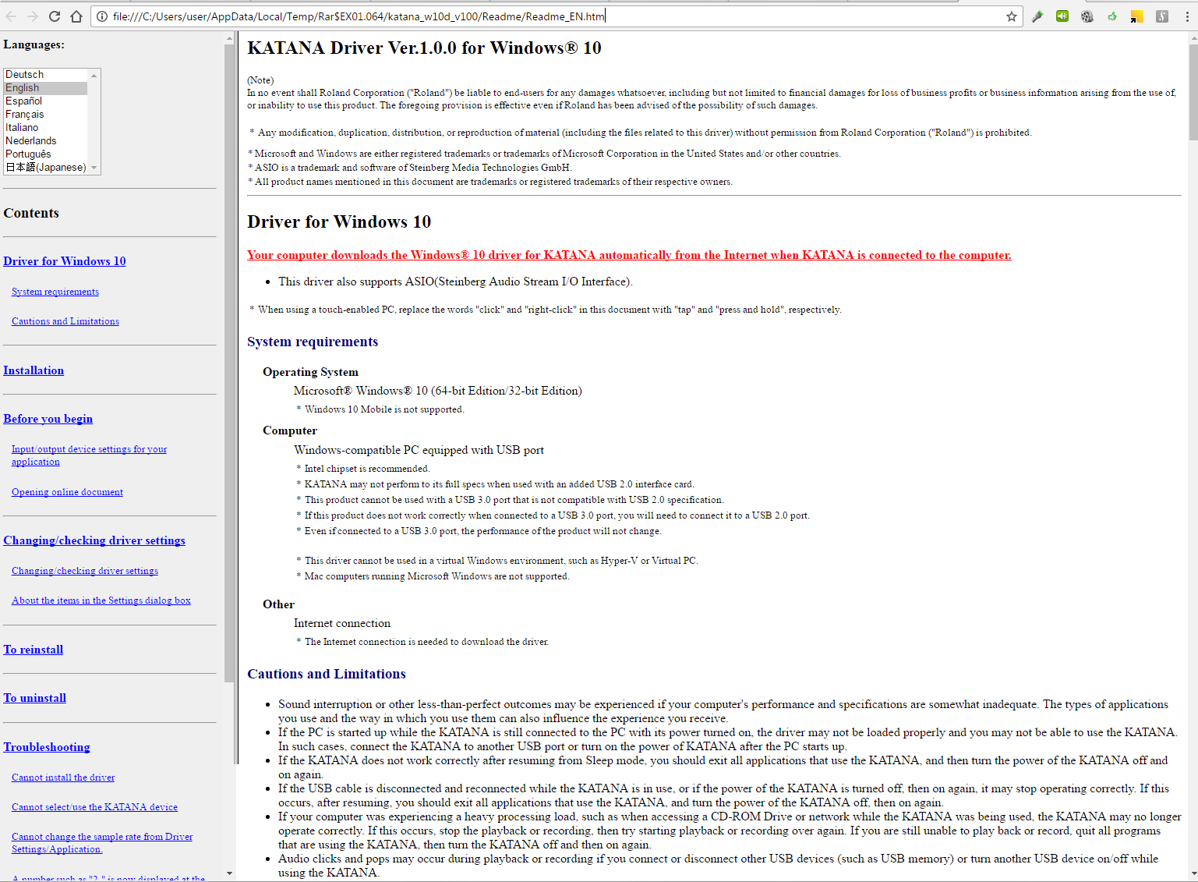Bookmark this page with the star icon
This screenshot has width=1198, height=882.
(x=1012, y=16)
